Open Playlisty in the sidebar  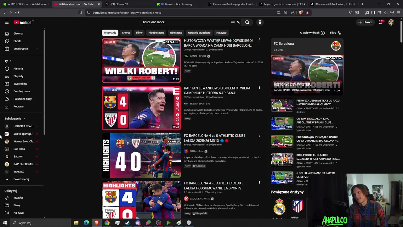point(22,76)
